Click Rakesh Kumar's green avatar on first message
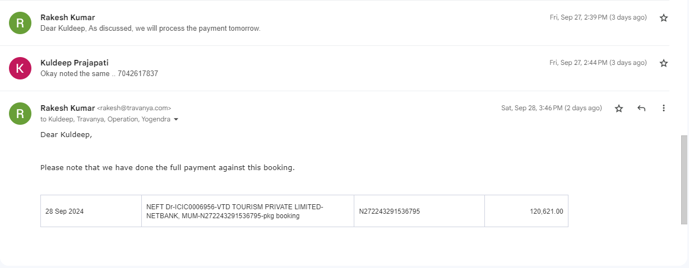689x268 pixels. click(20, 23)
